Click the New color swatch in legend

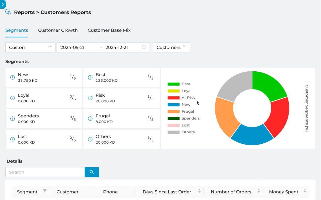coord(173,105)
